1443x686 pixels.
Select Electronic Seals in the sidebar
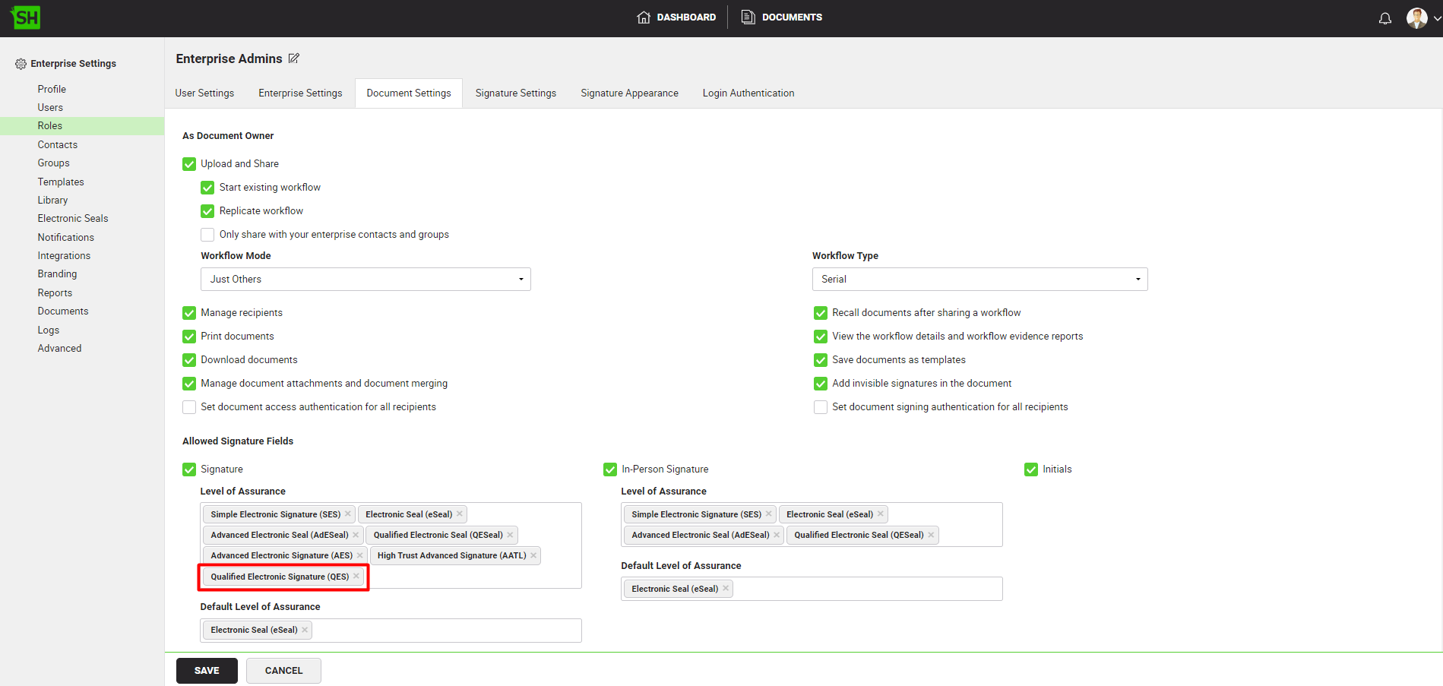click(73, 219)
